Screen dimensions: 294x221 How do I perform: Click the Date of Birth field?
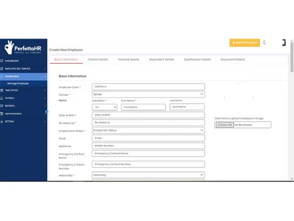(148, 115)
